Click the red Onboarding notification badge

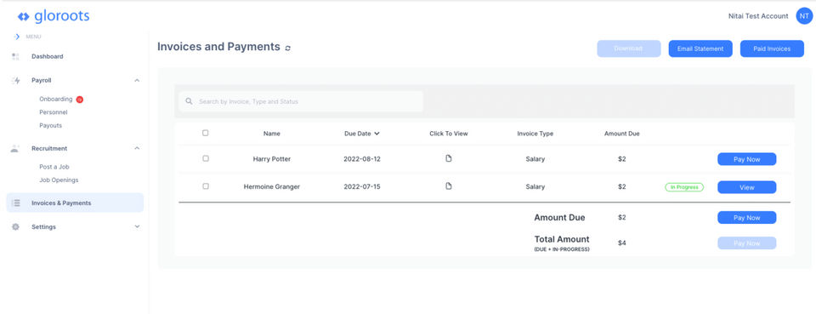[80, 100]
